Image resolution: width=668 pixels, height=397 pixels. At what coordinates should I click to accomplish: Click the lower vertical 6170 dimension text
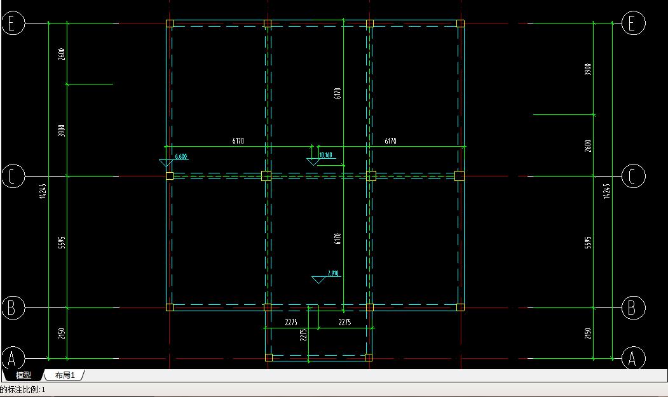pyautogui.click(x=337, y=239)
